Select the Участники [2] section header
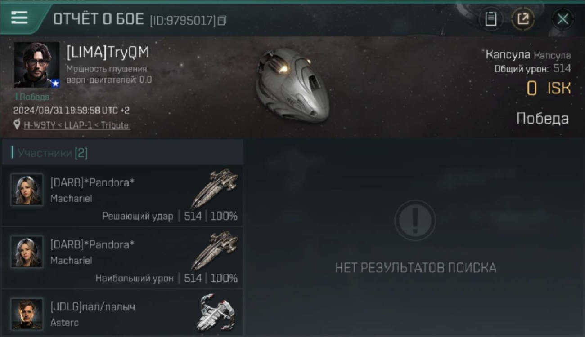 [x=122, y=153]
